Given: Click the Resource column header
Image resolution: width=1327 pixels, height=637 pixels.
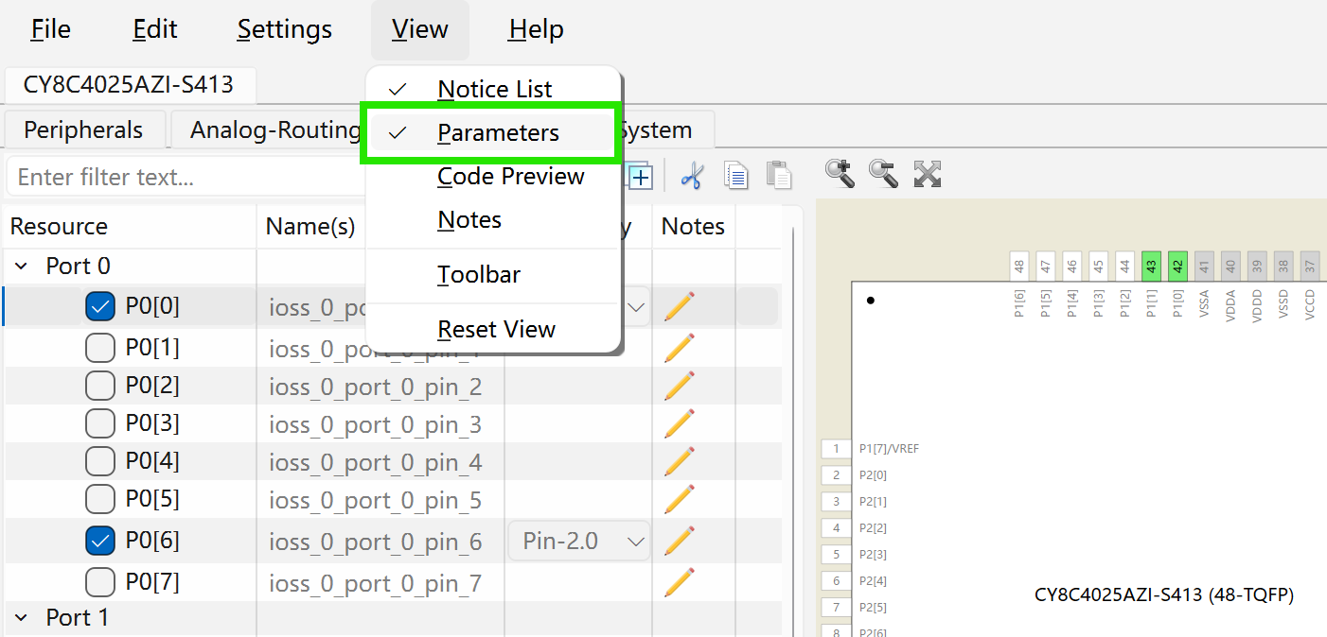Looking at the screenshot, I should pyautogui.click(x=129, y=226).
